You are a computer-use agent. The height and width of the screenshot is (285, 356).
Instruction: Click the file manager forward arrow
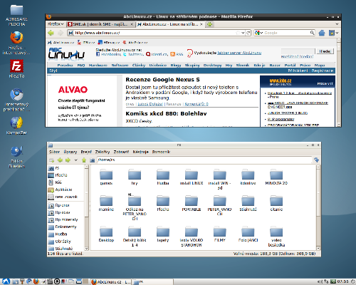pos(68,160)
